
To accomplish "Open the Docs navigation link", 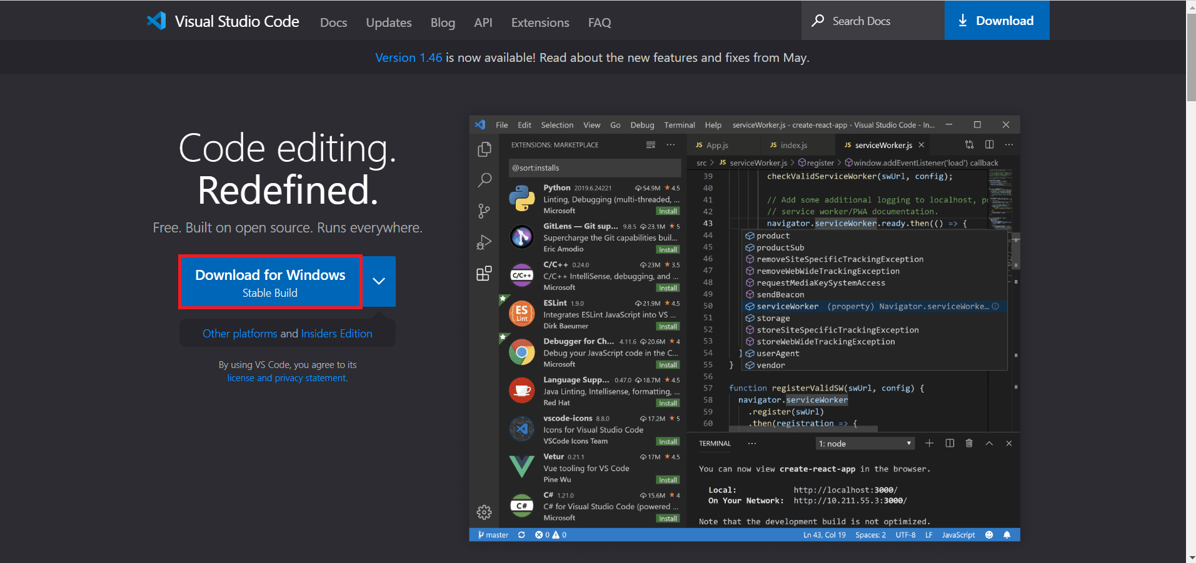I will coord(333,22).
